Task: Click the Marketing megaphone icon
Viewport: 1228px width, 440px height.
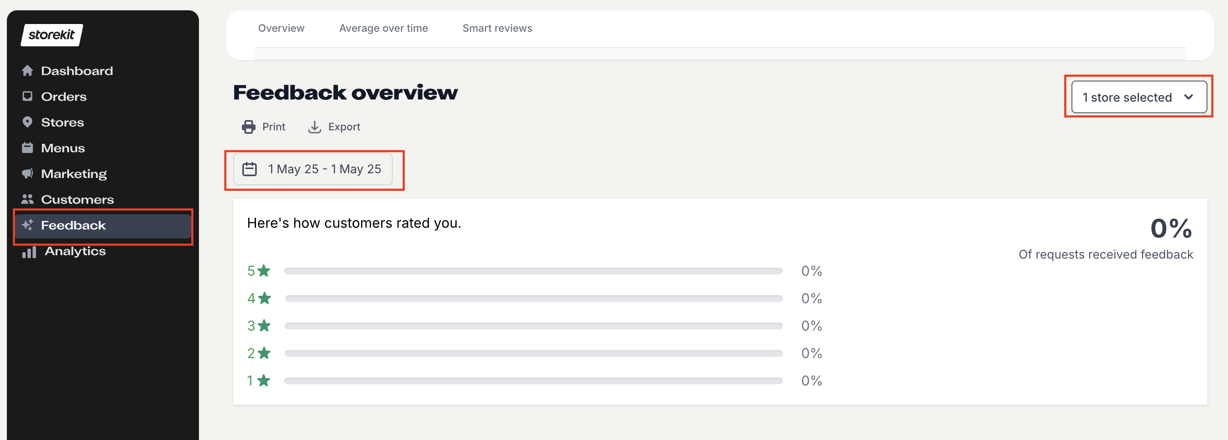Action: pyautogui.click(x=27, y=174)
